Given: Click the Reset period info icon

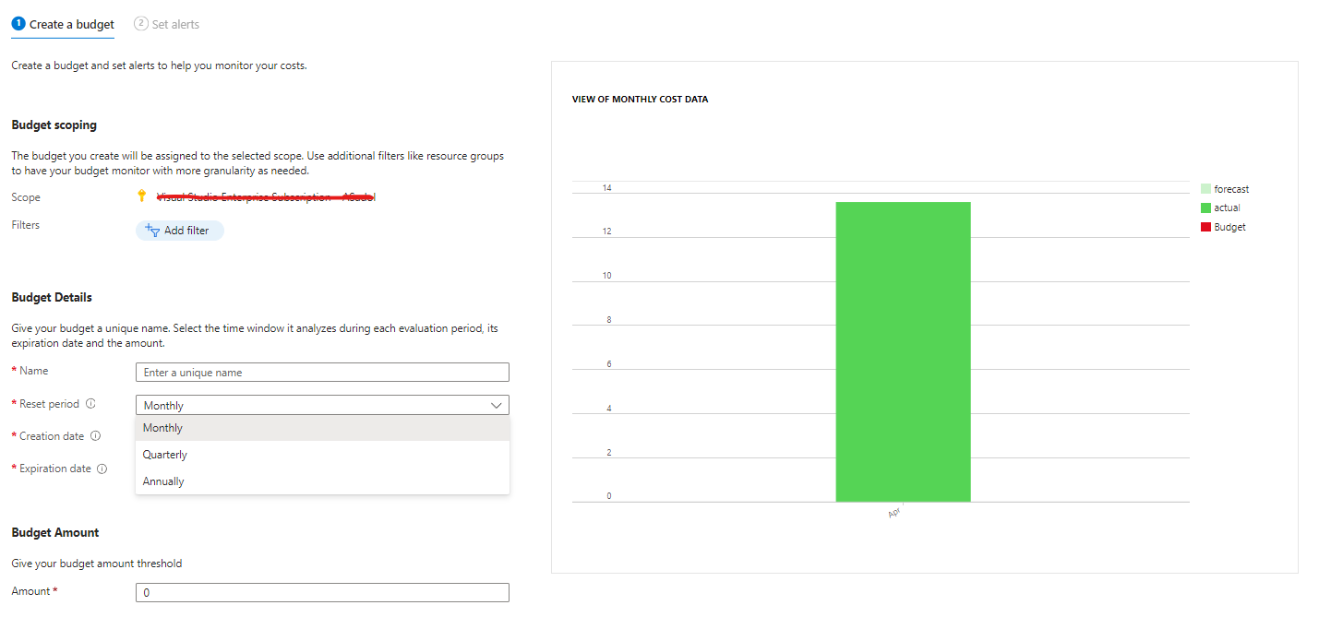Looking at the screenshot, I should [x=90, y=404].
